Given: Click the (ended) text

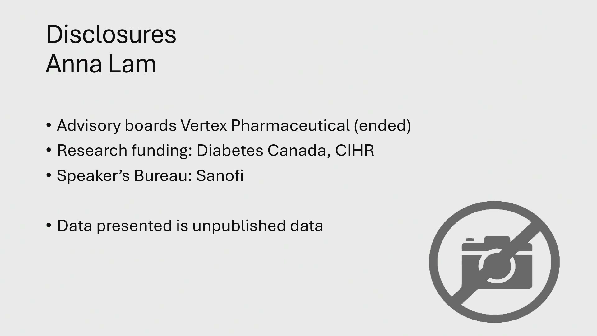Looking at the screenshot, I should point(382,126).
